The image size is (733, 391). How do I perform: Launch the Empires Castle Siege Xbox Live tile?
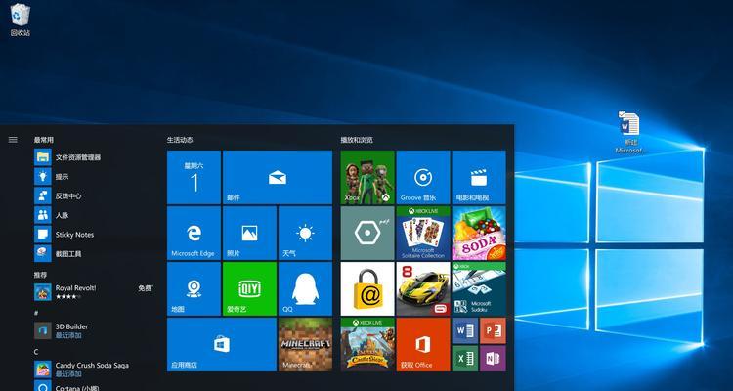pyautogui.click(x=367, y=345)
